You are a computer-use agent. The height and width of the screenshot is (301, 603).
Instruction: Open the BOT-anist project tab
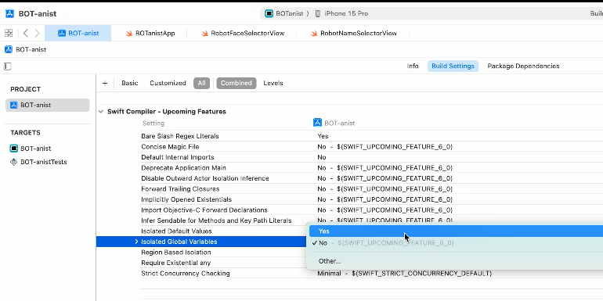[x=78, y=33]
